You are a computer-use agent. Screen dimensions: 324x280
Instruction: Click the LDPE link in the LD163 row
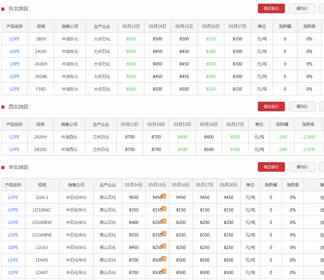click(x=13, y=247)
